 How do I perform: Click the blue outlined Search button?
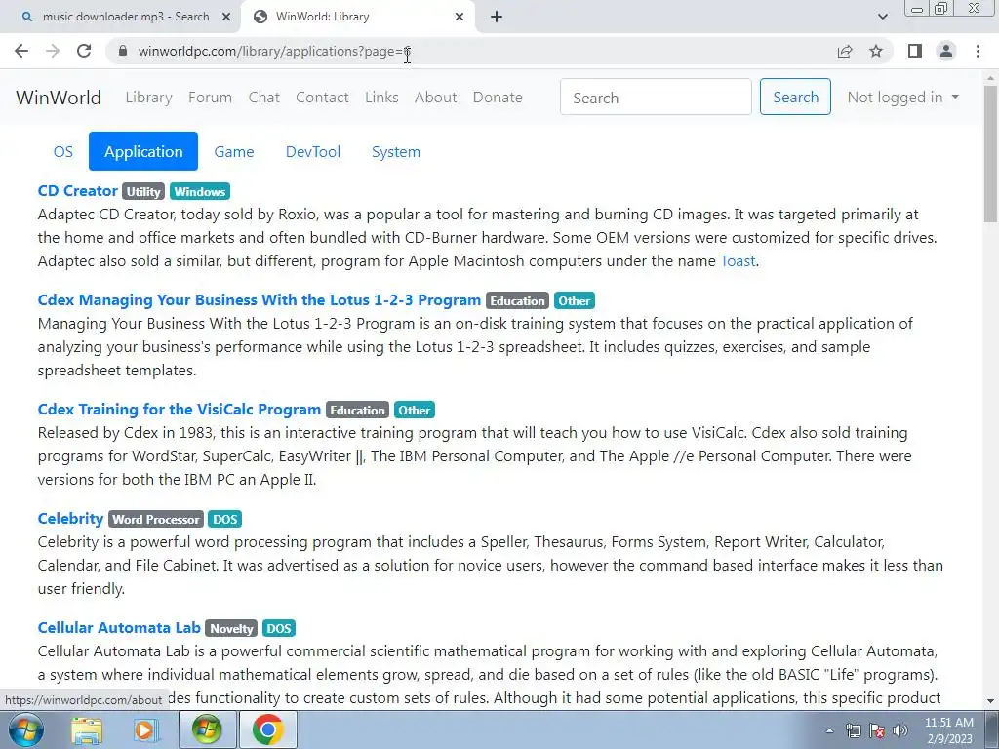pos(795,97)
